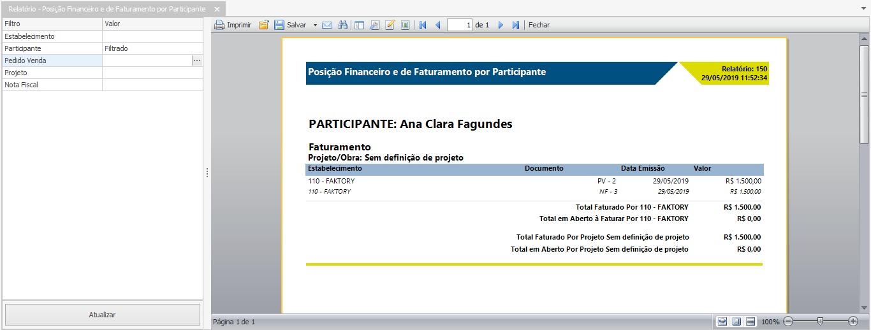Open report file with folder icon

tap(263, 25)
